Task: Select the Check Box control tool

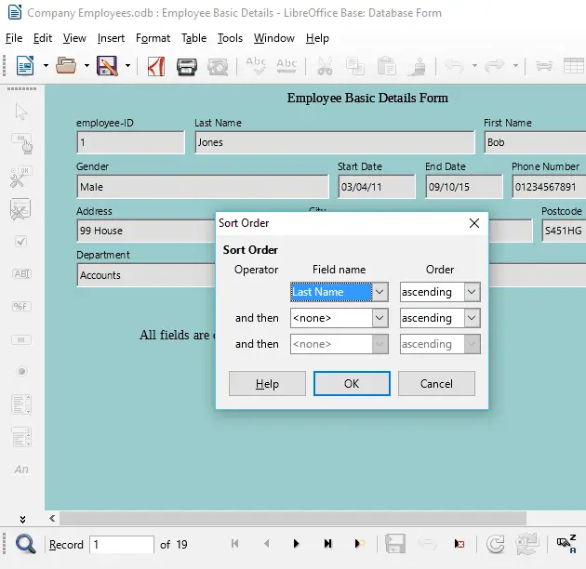Action: click(x=20, y=242)
